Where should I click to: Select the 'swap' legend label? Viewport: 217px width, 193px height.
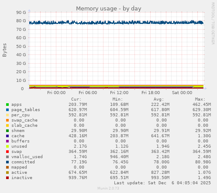pyautogui.click(x=17, y=152)
